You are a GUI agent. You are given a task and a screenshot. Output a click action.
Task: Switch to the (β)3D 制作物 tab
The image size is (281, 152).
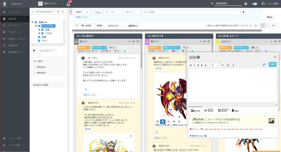[209, 110]
